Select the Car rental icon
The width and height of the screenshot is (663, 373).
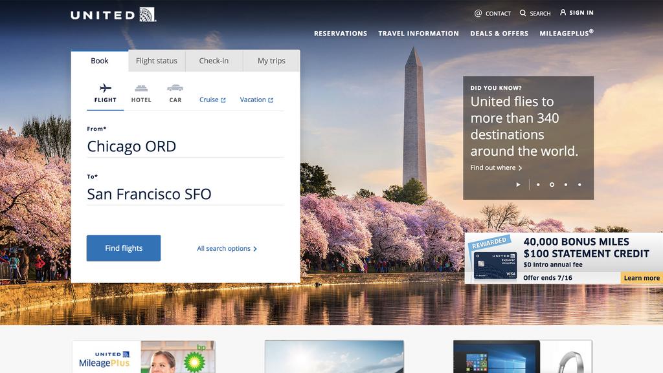click(175, 88)
